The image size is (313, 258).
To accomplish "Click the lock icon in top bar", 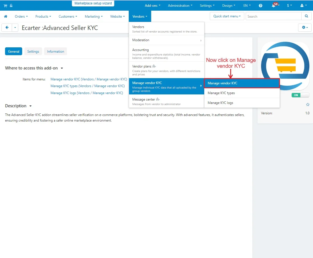I will [x=11, y=6].
